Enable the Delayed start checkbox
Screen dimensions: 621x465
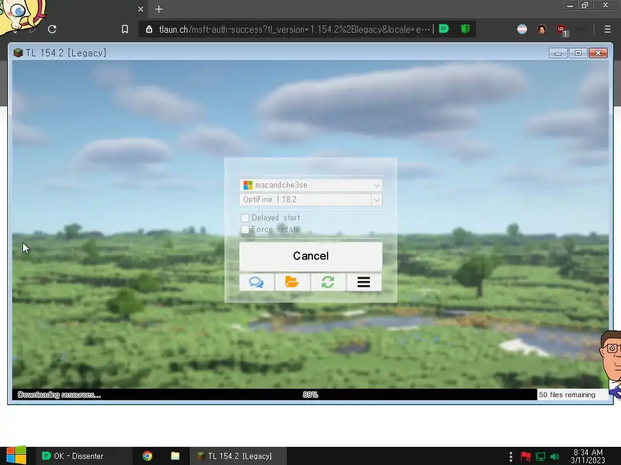point(245,218)
